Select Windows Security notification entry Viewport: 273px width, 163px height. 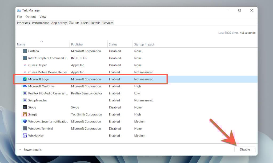point(49,122)
